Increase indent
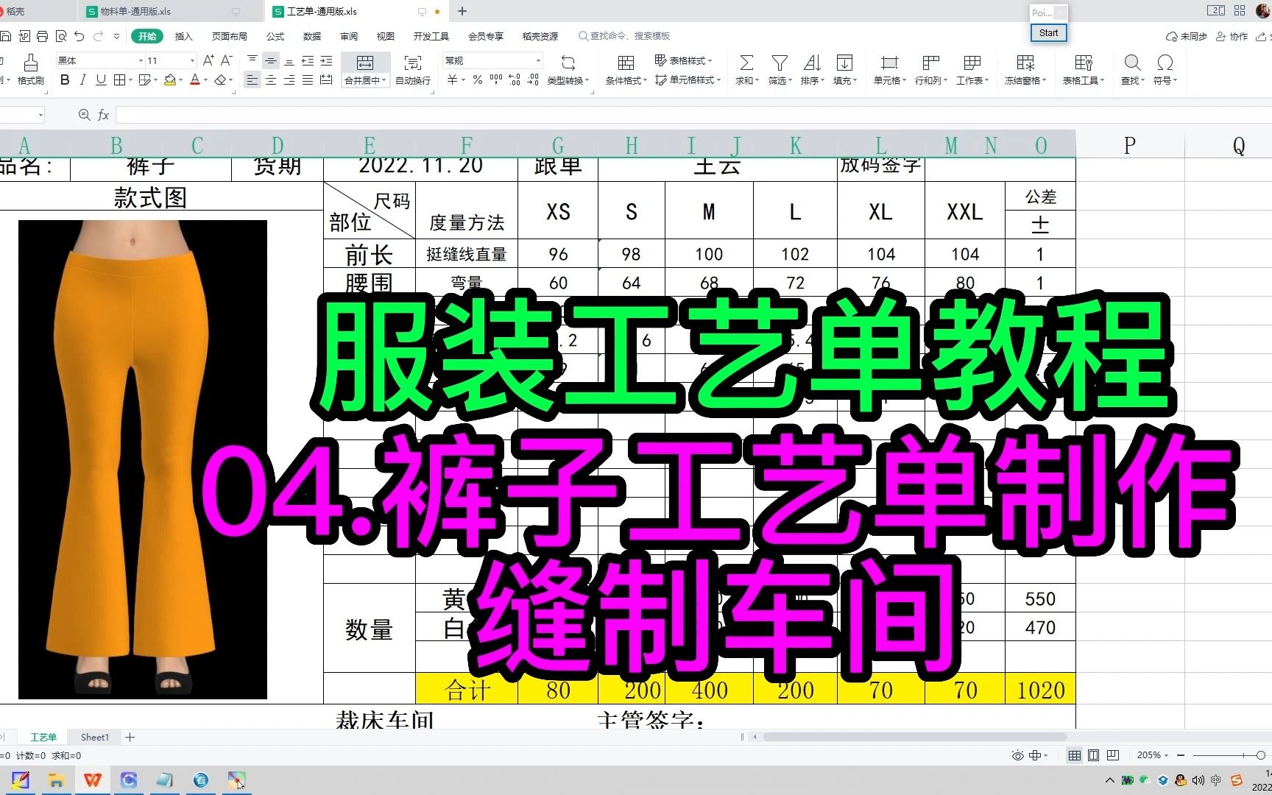 point(326,60)
